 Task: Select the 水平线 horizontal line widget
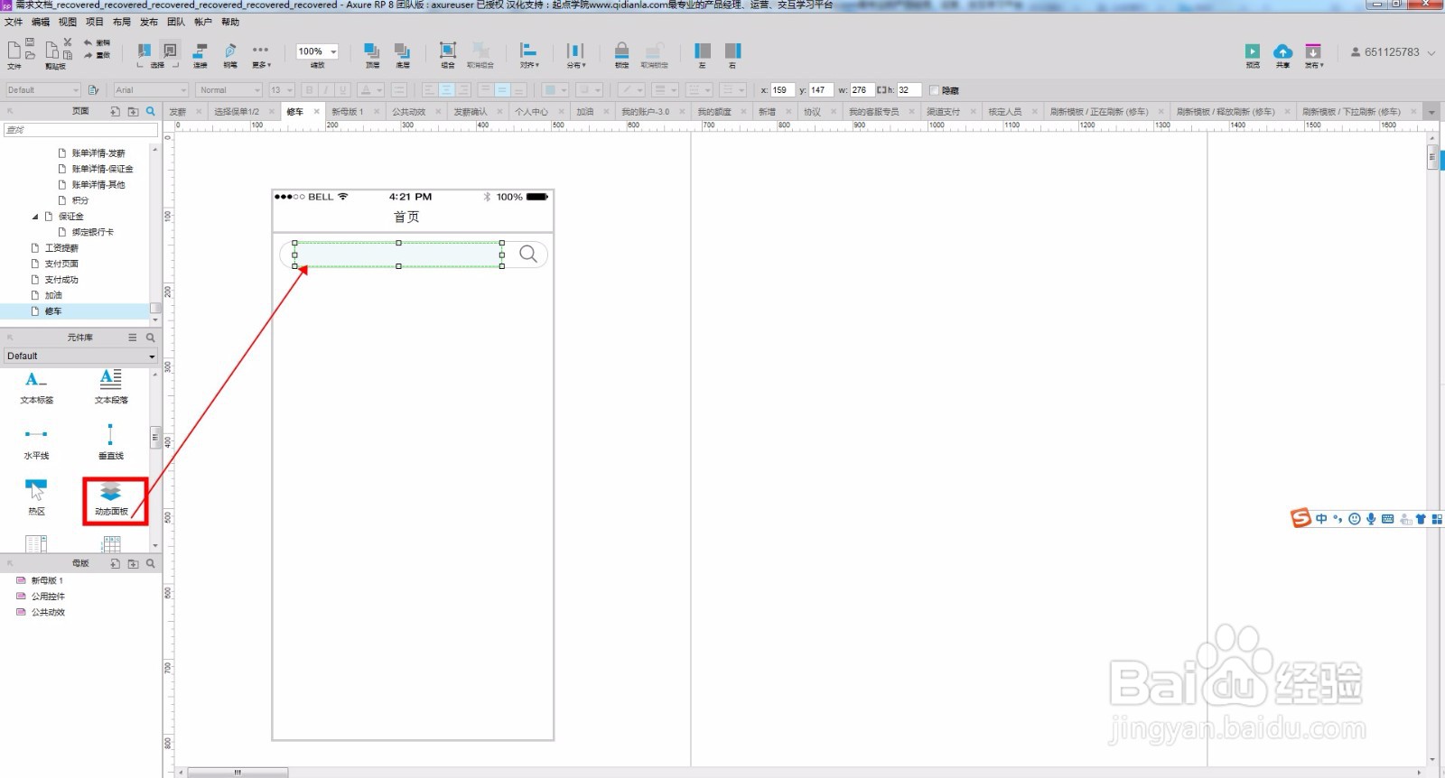coord(37,442)
